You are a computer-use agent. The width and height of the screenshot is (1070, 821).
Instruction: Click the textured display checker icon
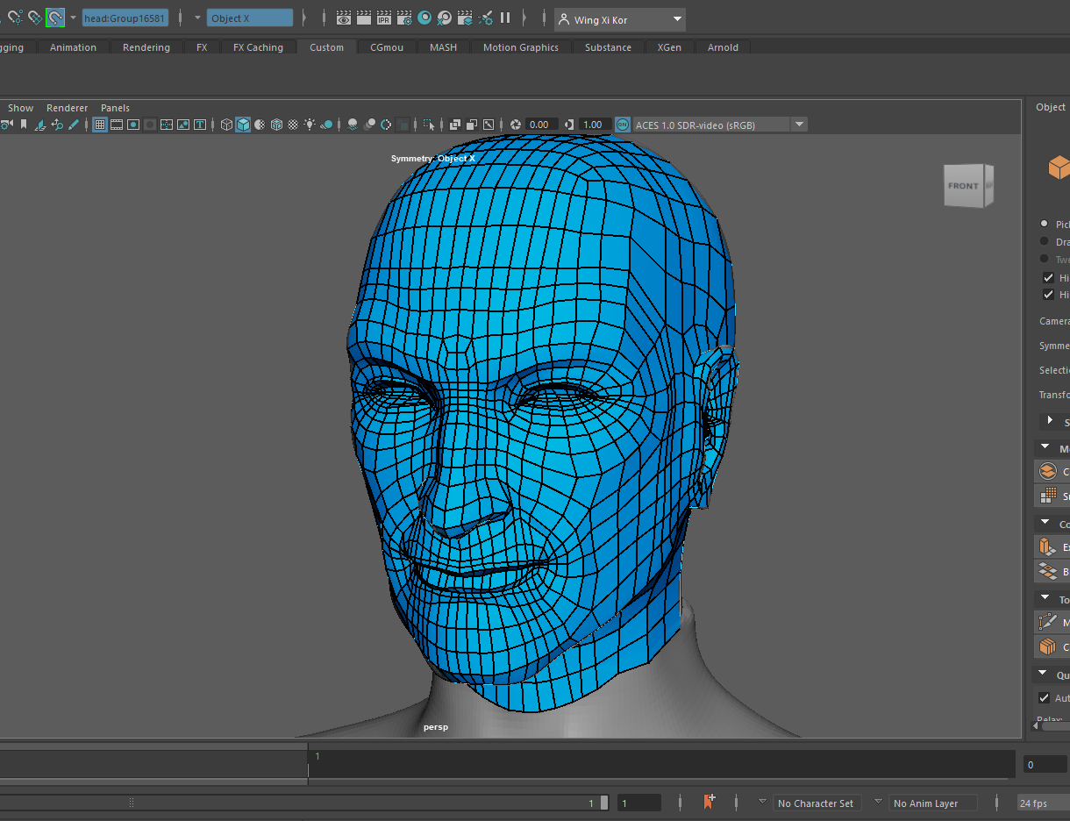pyautogui.click(x=293, y=125)
